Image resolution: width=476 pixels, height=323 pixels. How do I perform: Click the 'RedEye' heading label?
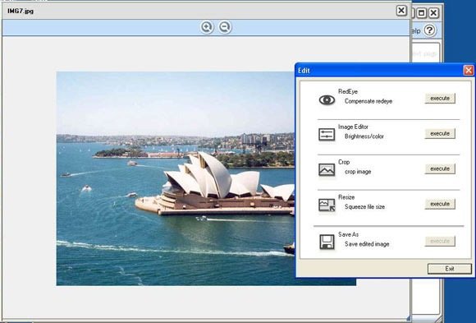(348, 91)
